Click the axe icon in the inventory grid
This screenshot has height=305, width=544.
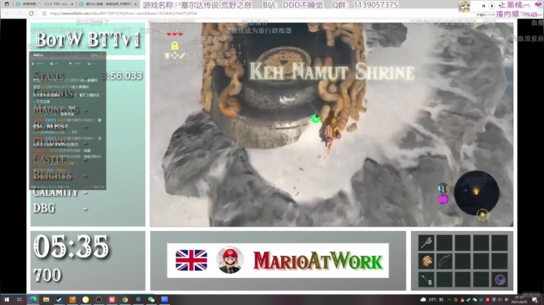pos(426,242)
